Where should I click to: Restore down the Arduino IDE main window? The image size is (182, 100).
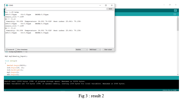click(170, 5)
